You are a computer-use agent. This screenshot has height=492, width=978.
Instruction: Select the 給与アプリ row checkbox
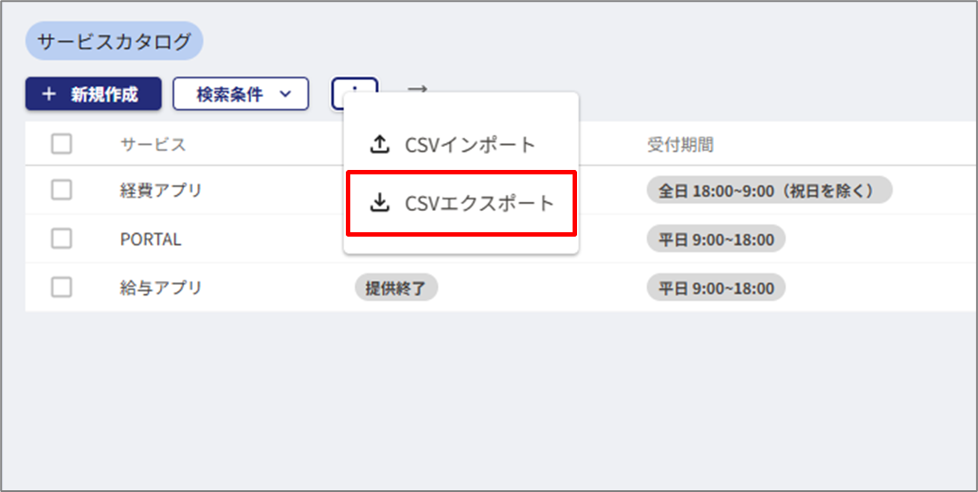(x=61, y=287)
